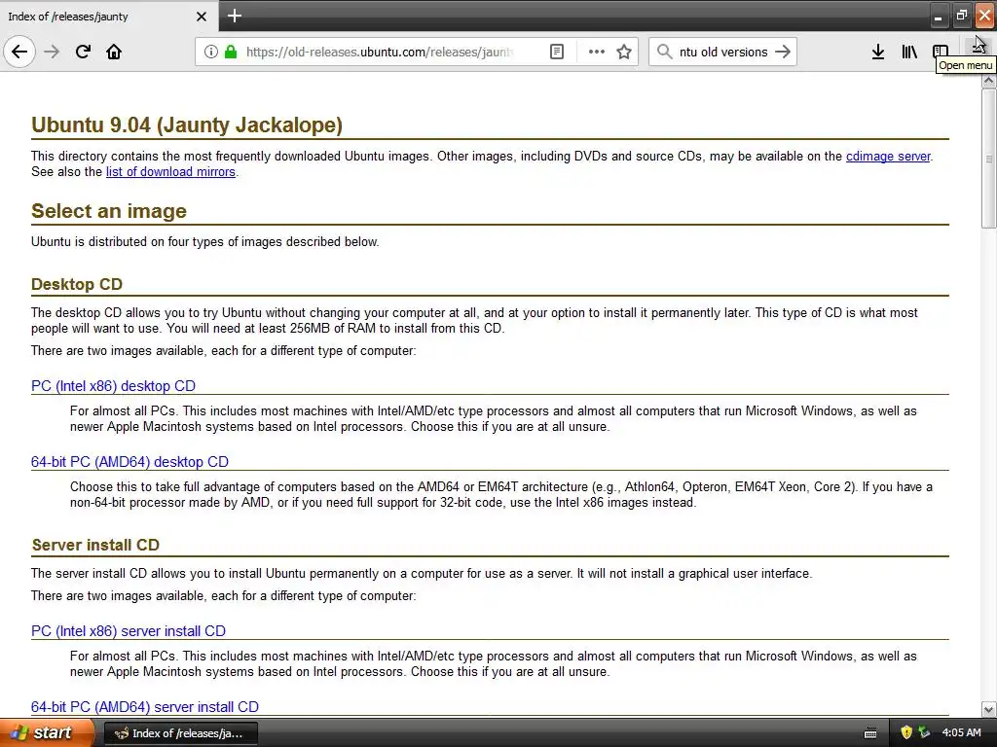Open a new tab with plus button
Screen dimensions: 997x747
pyautogui.click(x=235, y=16)
